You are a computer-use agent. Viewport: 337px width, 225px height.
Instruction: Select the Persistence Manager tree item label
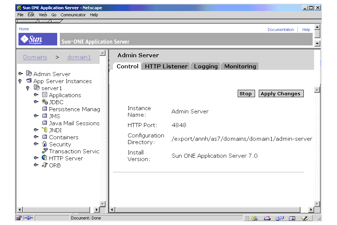[74, 109]
